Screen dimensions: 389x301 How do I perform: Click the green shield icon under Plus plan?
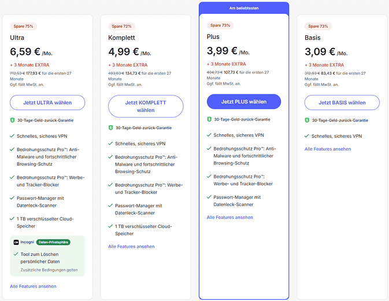209,119
